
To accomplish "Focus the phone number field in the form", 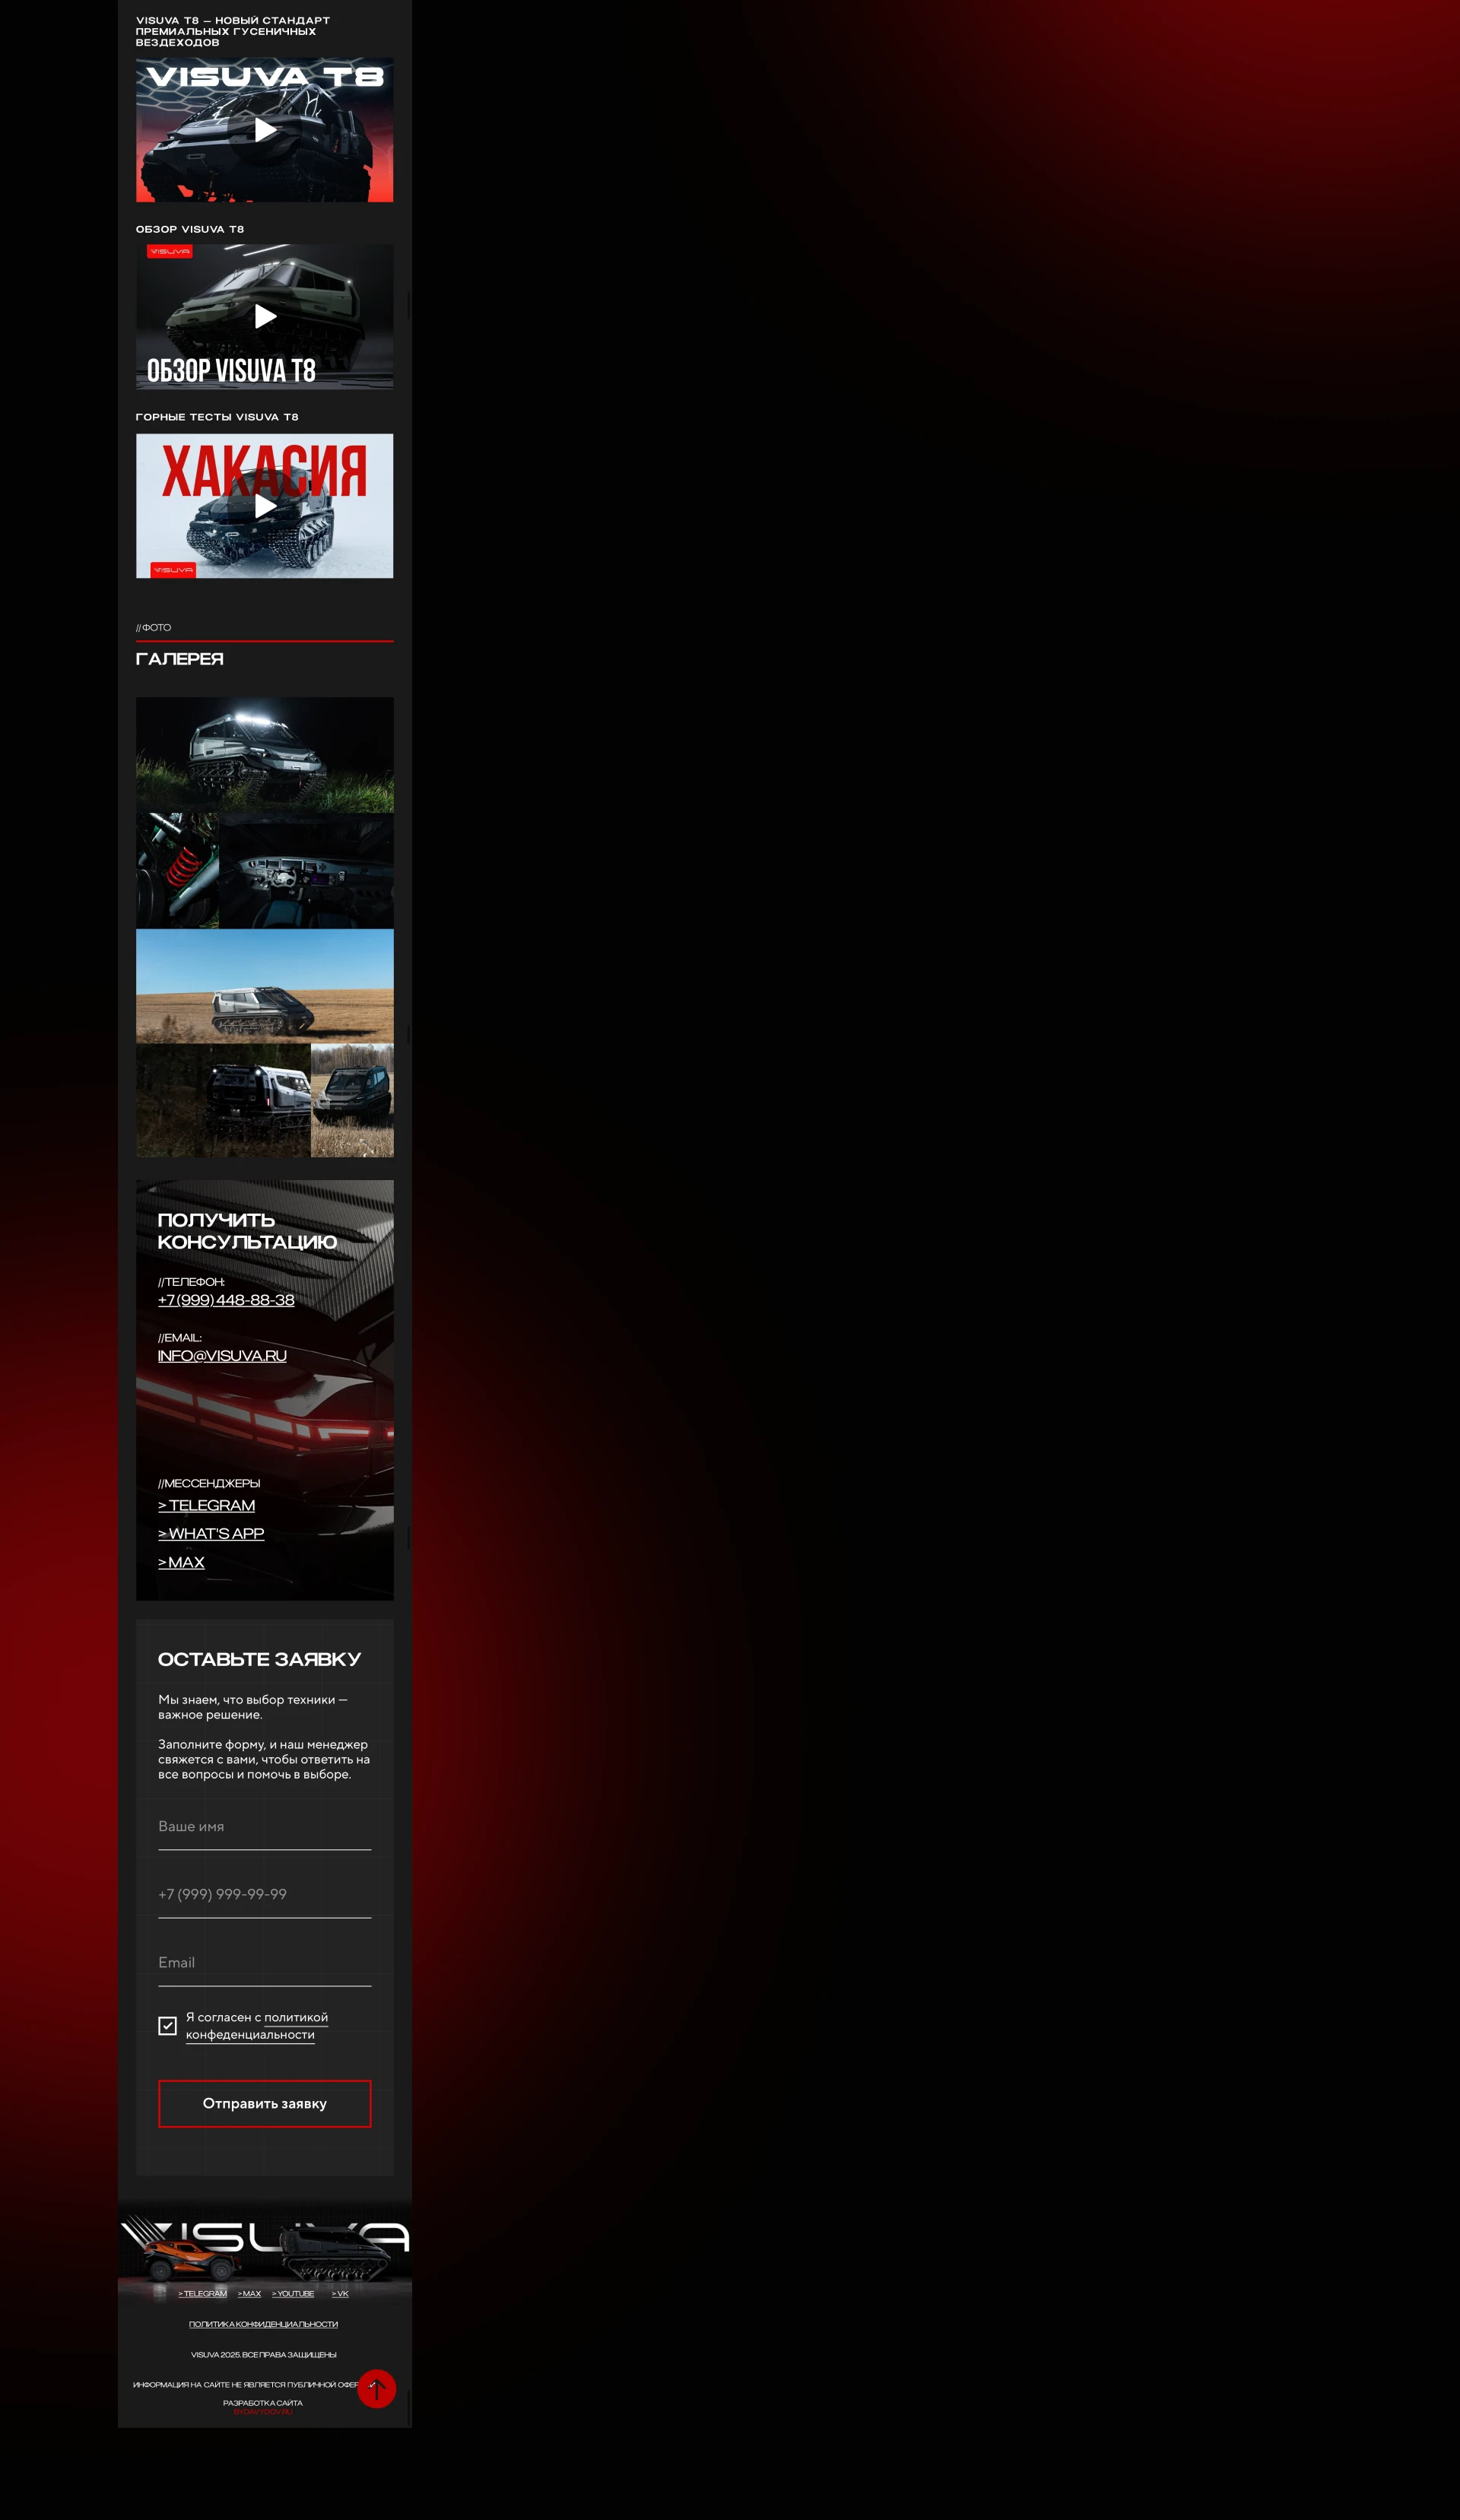I will coord(265,1895).
